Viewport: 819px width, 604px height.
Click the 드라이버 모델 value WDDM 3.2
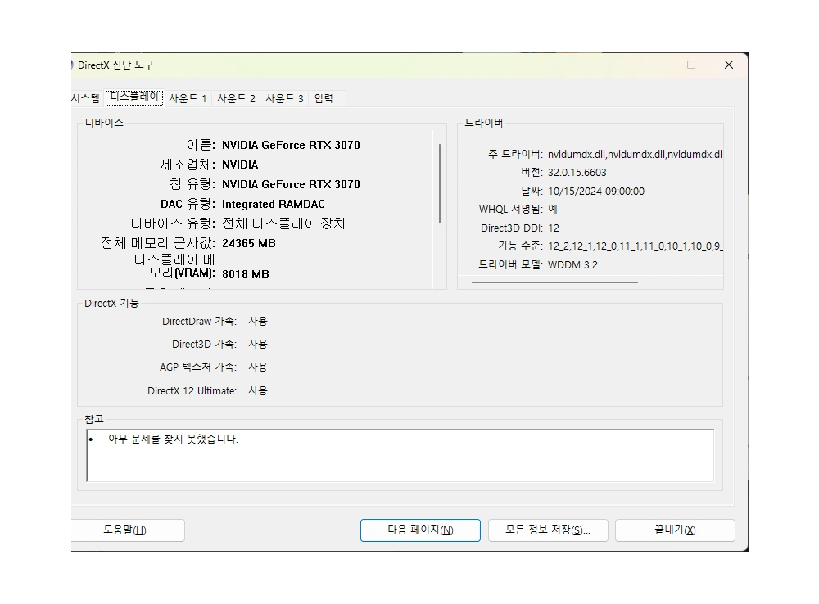point(572,265)
